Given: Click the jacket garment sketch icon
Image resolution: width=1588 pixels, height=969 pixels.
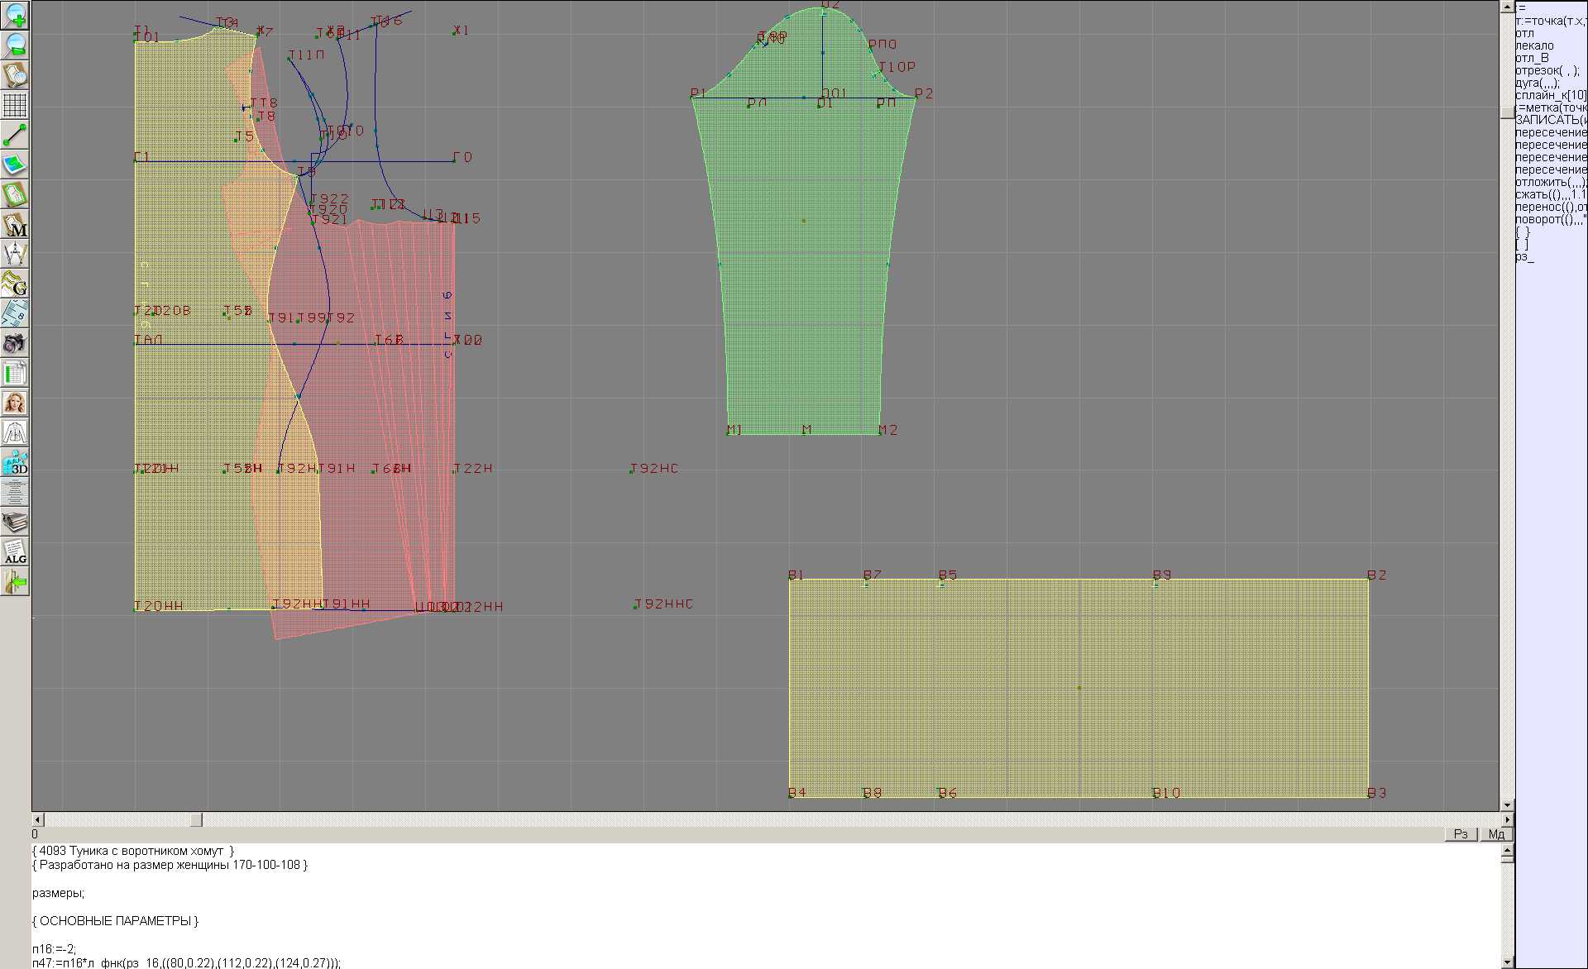Looking at the screenshot, I should [15, 432].
